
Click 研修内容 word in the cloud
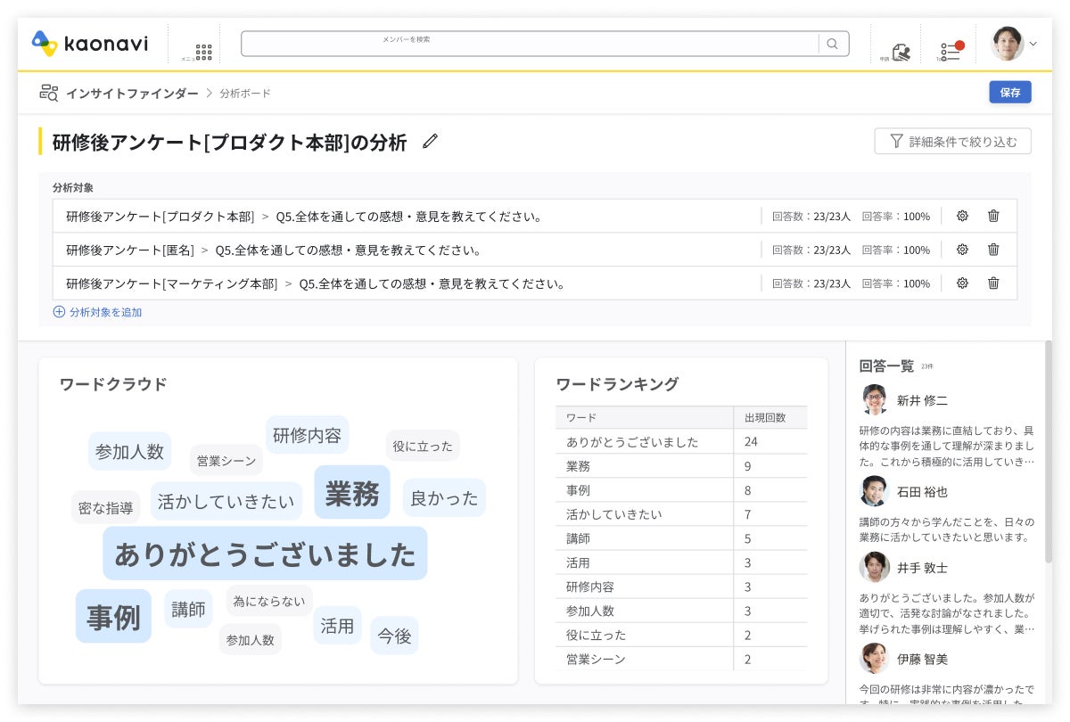pyautogui.click(x=307, y=435)
